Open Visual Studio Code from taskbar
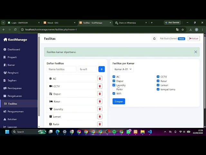Screen dimensions: 206x155 click(150, 132)
